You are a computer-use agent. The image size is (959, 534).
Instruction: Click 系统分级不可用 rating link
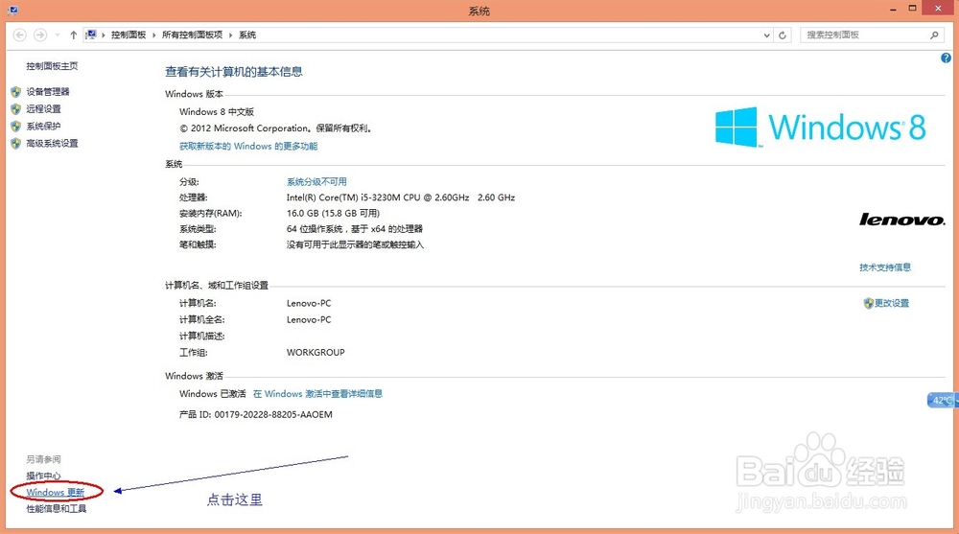tap(316, 181)
